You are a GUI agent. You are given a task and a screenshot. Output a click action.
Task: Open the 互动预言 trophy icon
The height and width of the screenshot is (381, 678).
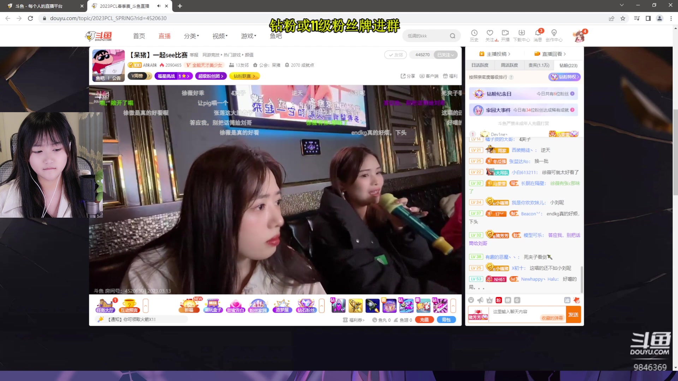click(129, 306)
